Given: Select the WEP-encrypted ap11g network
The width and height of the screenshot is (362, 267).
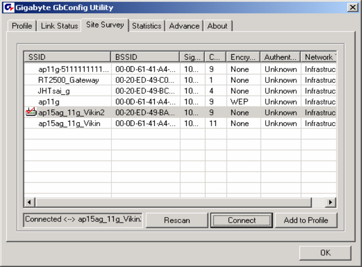Looking at the screenshot, I should [x=180, y=102].
